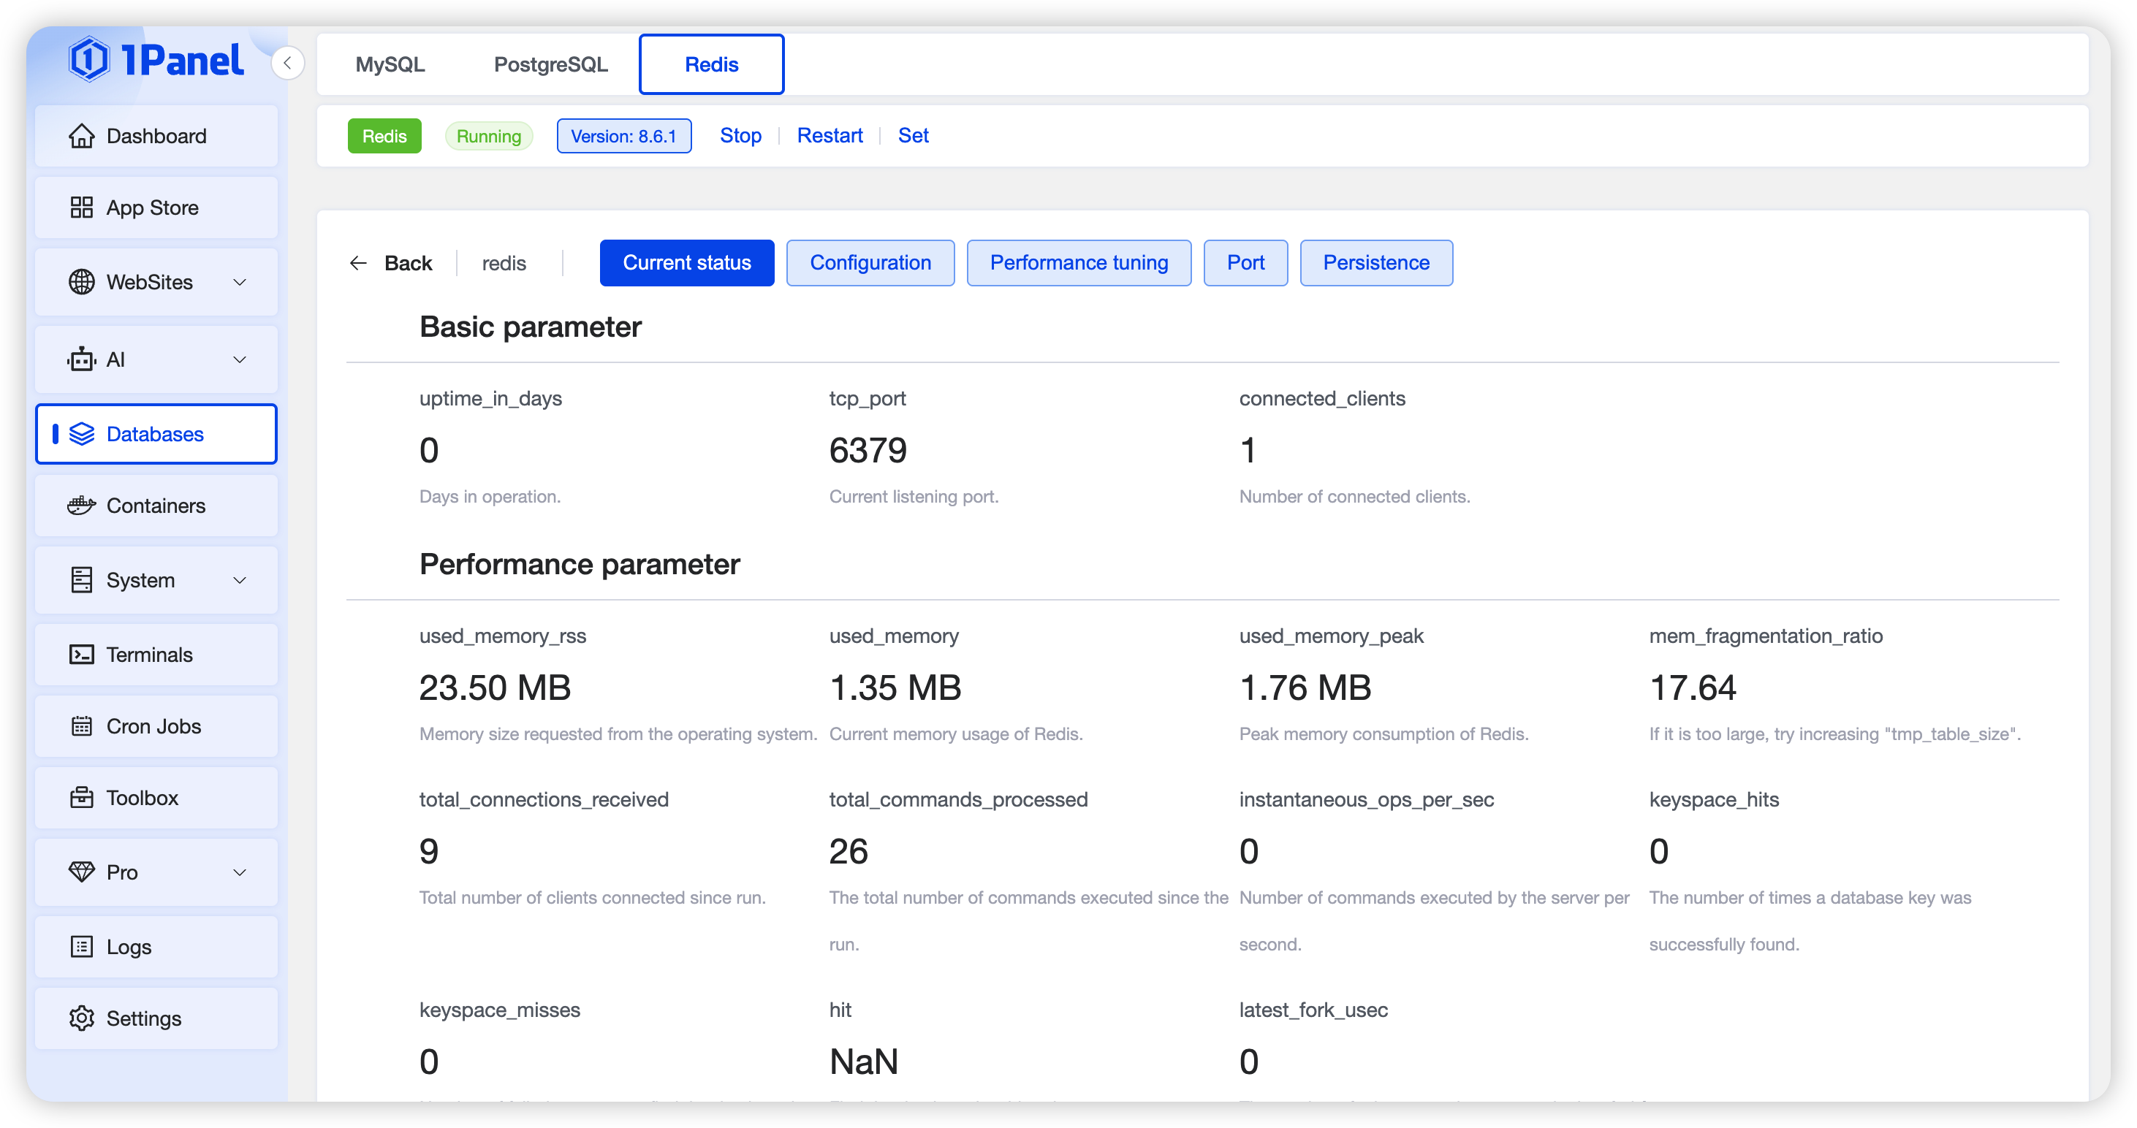Screen dimensions: 2137x1128
Task: Click the Toolbox briefcase icon
Action: [x=81, y=798]
